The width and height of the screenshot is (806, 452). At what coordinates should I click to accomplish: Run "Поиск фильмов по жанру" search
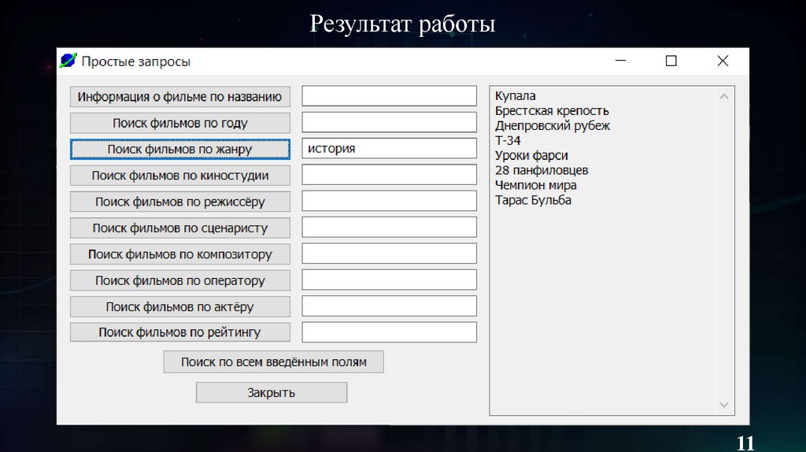point(180,149)
